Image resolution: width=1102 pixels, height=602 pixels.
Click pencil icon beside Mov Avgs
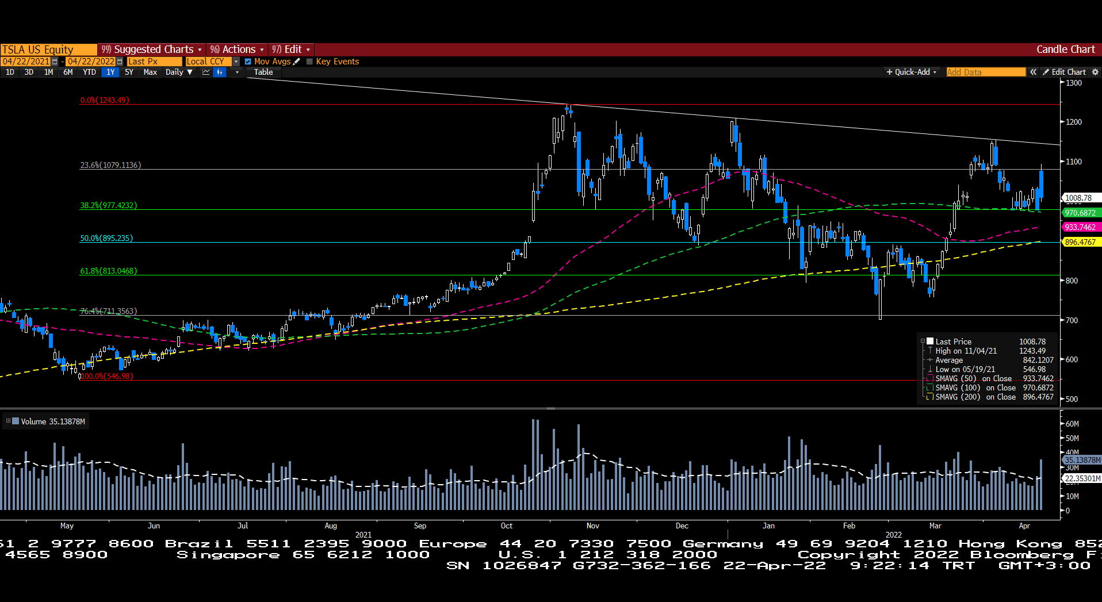297,62
